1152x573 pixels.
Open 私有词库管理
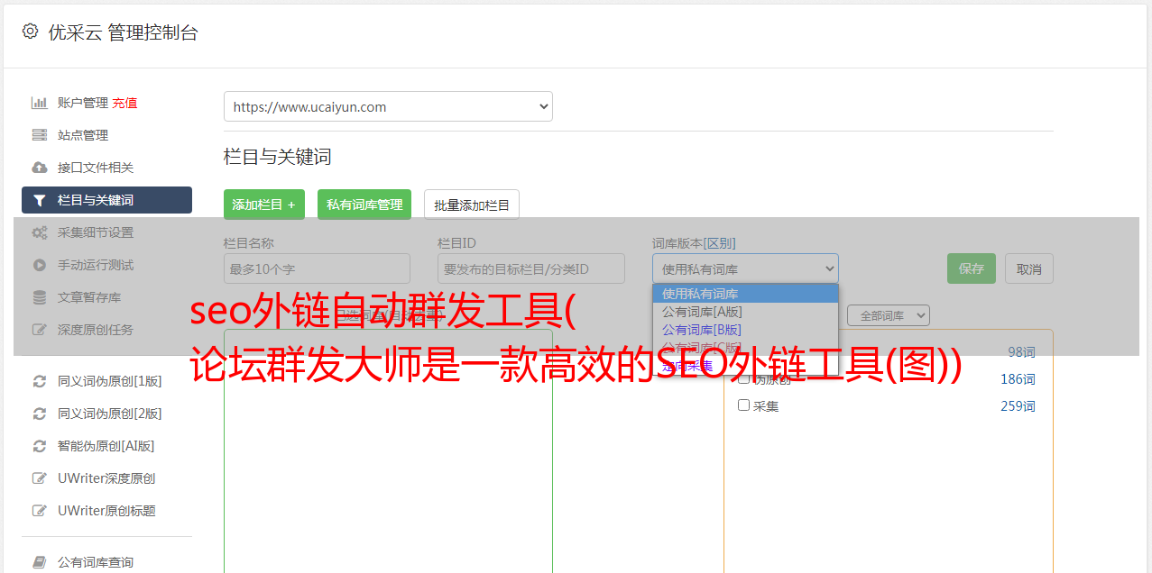click(364, 205)
